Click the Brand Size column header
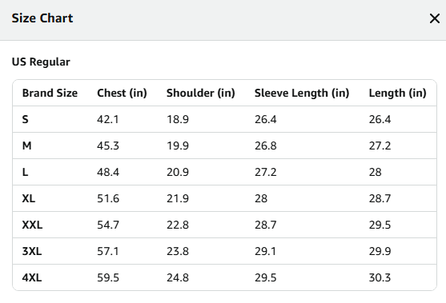Screen dimensions: 446x303 tap(50, 94)
